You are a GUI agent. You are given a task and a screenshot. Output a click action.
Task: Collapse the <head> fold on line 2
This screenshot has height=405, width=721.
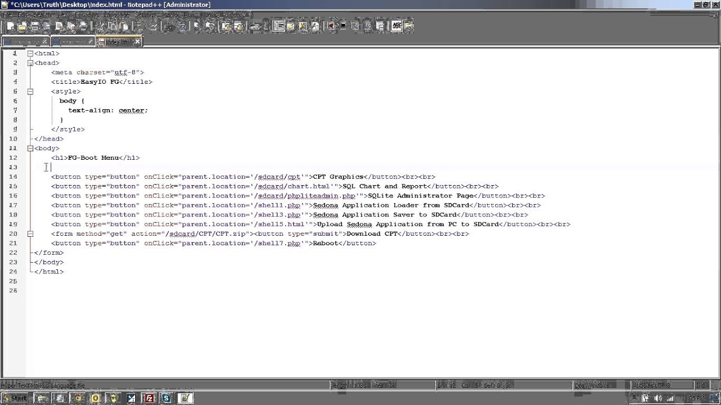click(x=30, y=63)
